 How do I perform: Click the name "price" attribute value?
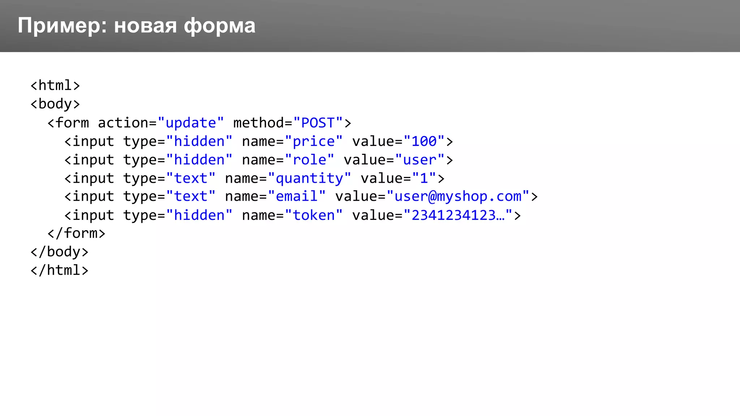point(314,142)
